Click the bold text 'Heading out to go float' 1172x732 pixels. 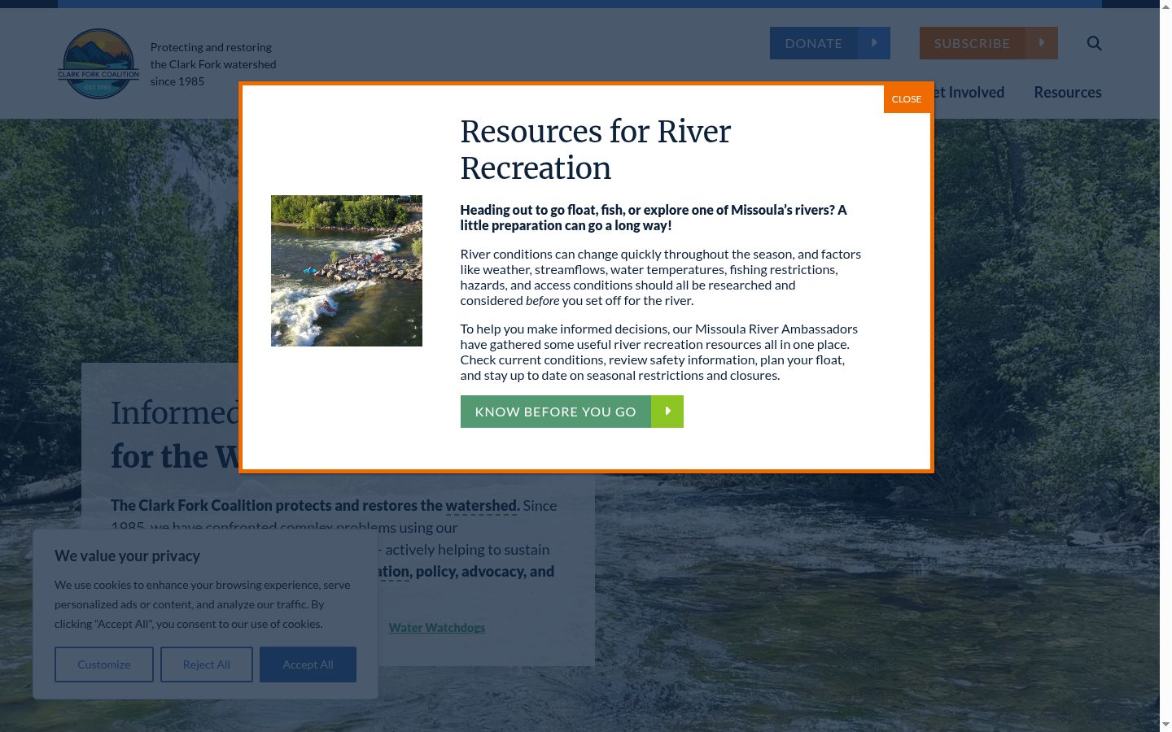coord(654,218)
